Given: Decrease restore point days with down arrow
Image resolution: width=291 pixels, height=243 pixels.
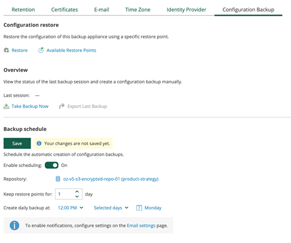Looking at the screenshot, I should (x=77, y=196).
